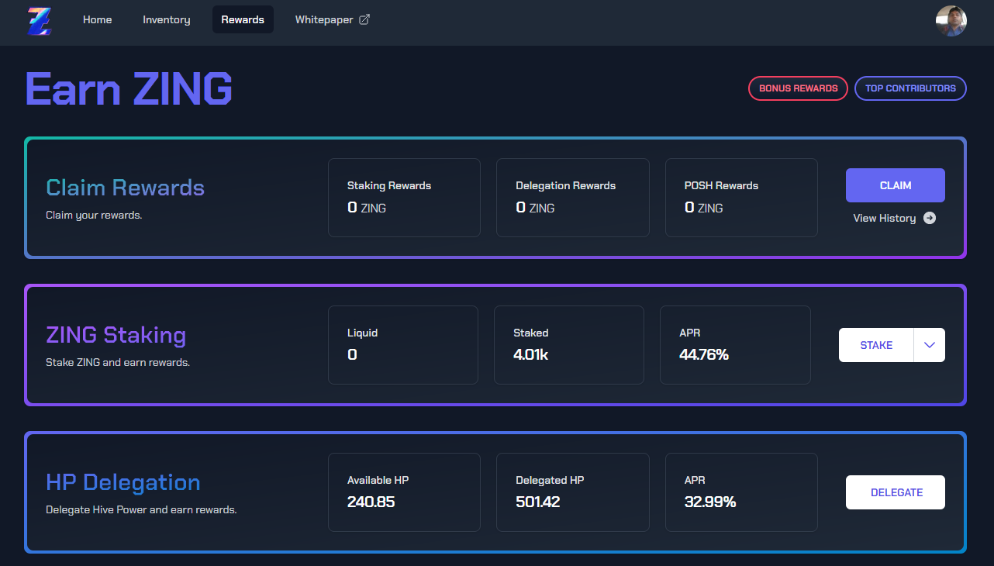Click the Staked 4.01k value
Image resolution: width=994 pixels, height=566 pixels.
coord(531,354)
